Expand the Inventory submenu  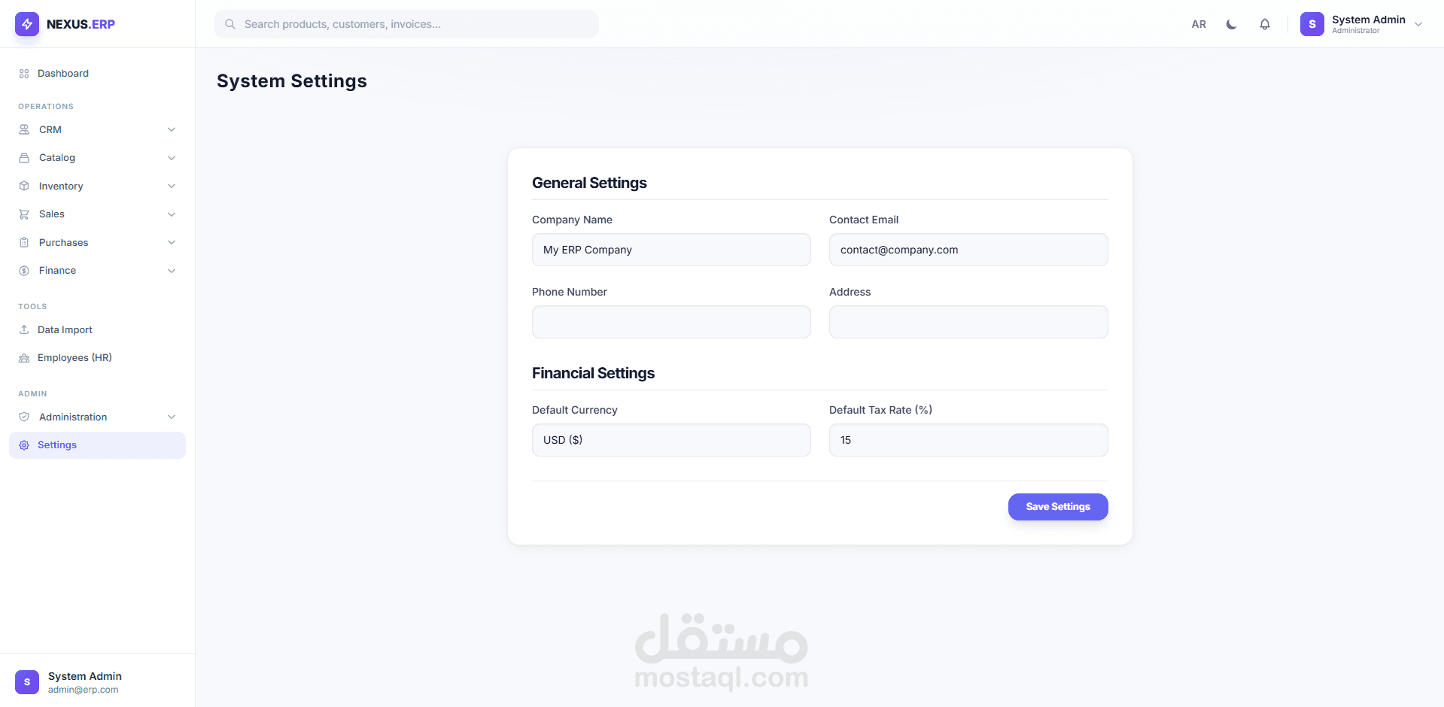(x=97, y=186)
